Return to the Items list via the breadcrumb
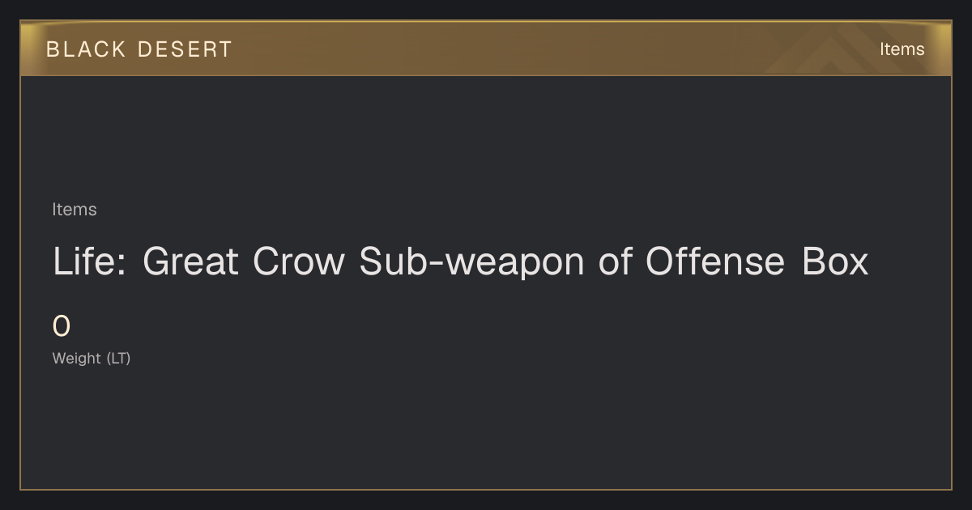The width and height of the screenshot is (972, 510). click(75, 210)
